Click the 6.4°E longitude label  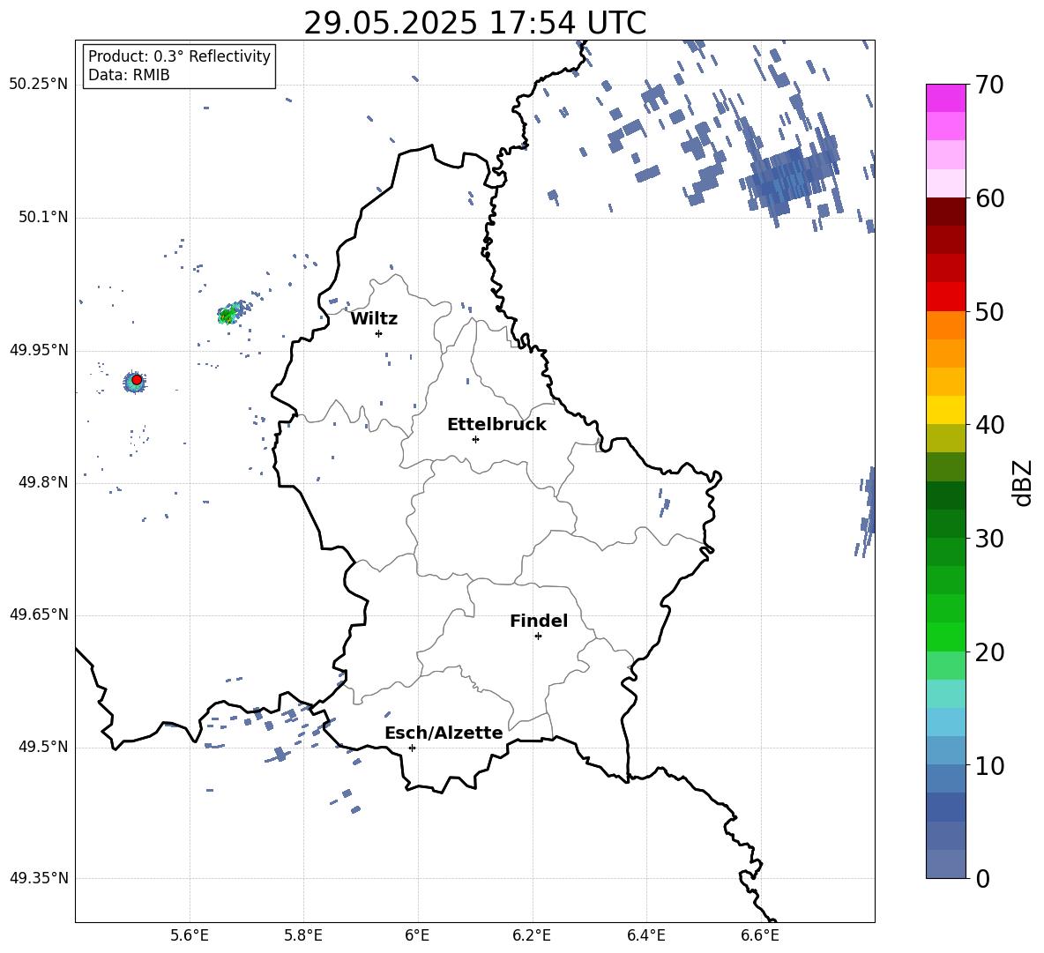[x=645, y=935]
